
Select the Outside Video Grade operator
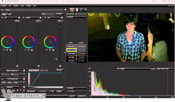click(81, 50)
